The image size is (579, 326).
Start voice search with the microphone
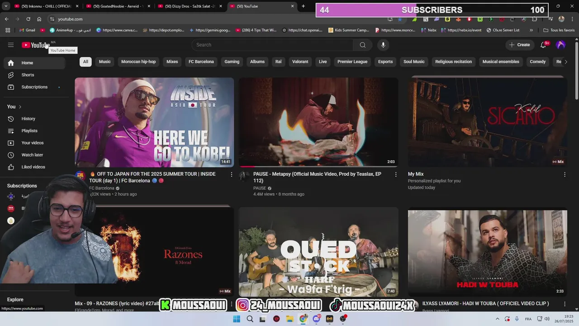383,45
